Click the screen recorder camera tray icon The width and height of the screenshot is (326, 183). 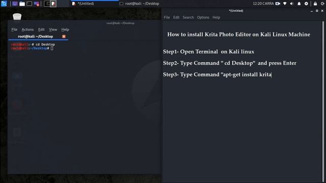click(278, 4)
